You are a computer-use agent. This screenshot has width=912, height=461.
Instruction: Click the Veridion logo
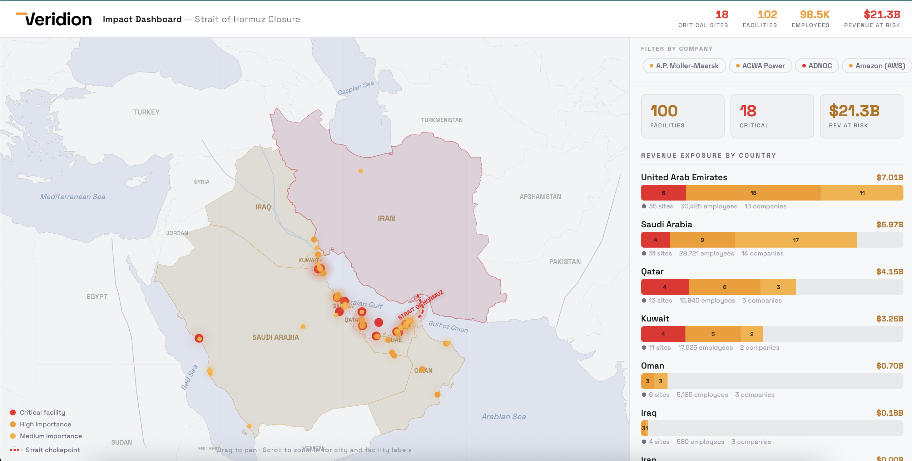pos(53,19)
